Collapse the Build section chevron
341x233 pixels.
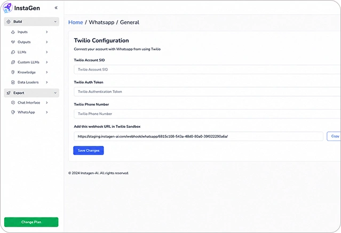tap(55, 21)
